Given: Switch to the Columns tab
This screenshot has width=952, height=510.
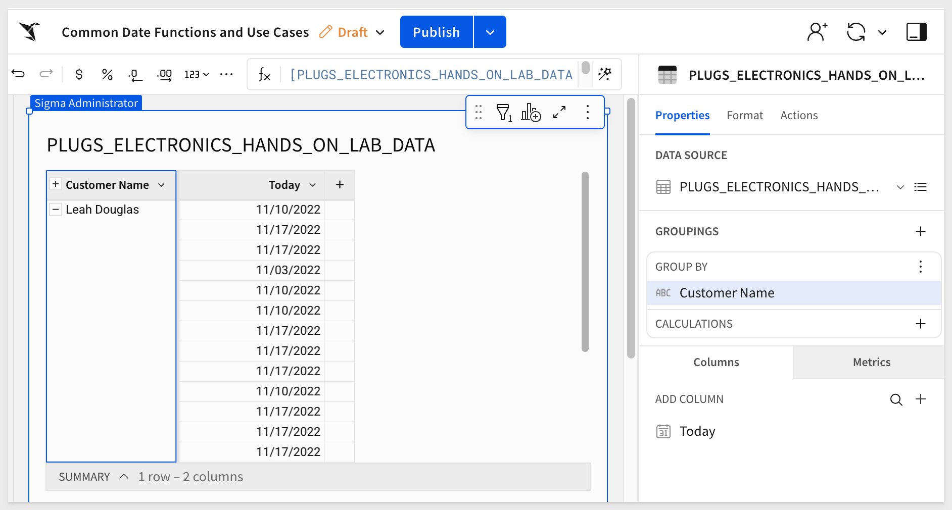Looking at the screenshot, I should pos(716,362).
